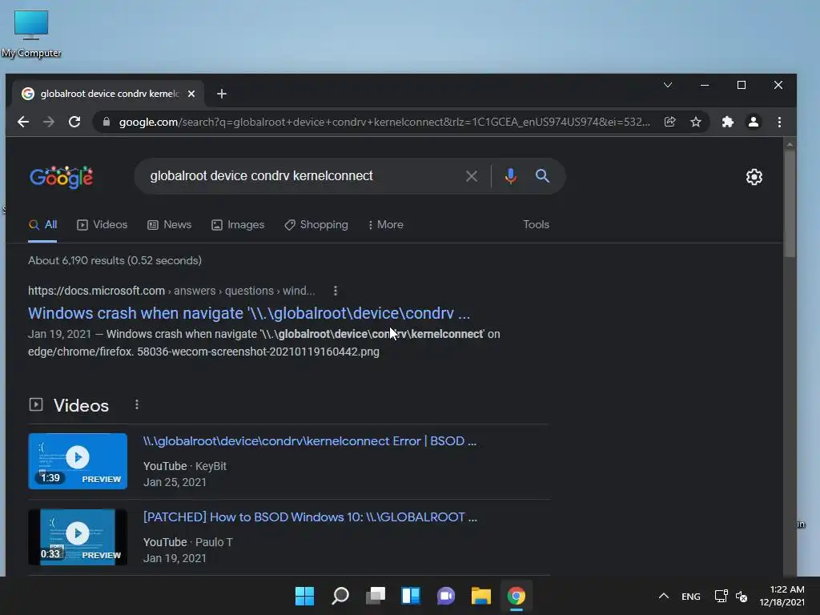The image size is (820, 615).
Task: Open network status tray icon
Action: (x=722, y=596)
